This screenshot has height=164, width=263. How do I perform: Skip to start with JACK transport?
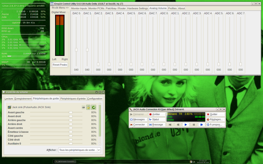[170, 125]
